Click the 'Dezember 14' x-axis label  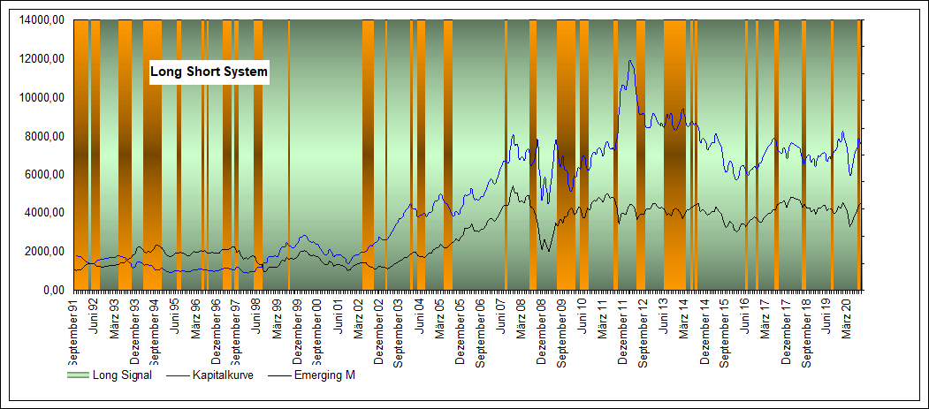704,329
